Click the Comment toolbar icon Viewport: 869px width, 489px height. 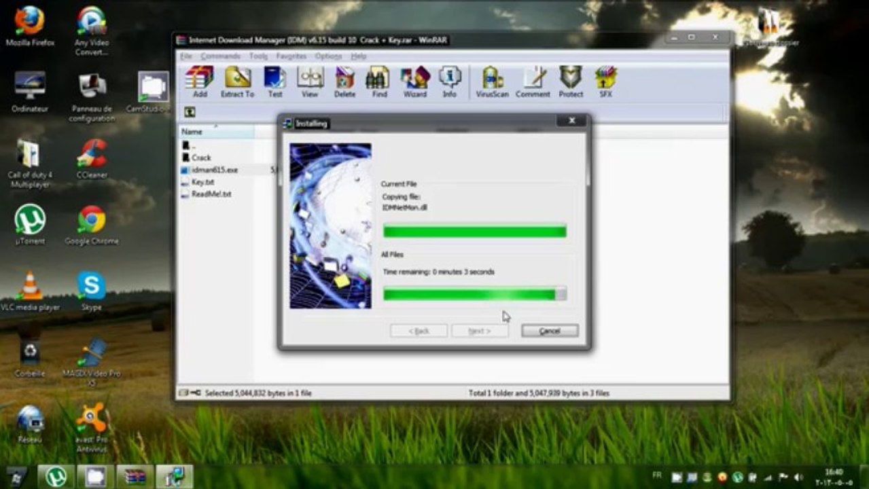click(x=533, y=82)
